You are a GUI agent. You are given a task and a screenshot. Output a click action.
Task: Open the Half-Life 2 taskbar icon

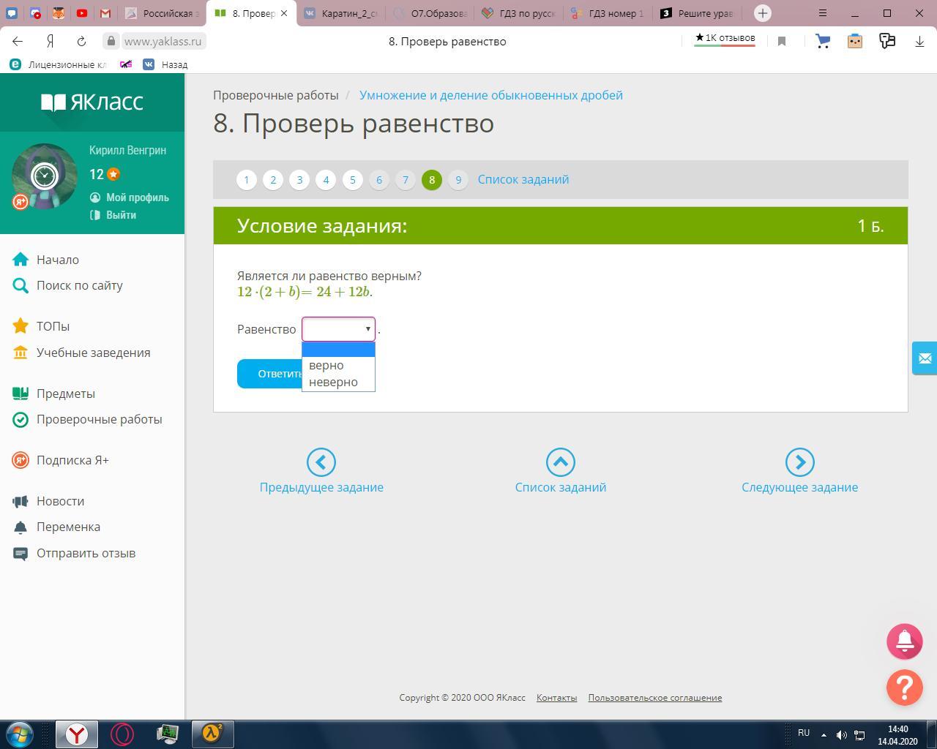pyautogui.click(x=213, y=734)
